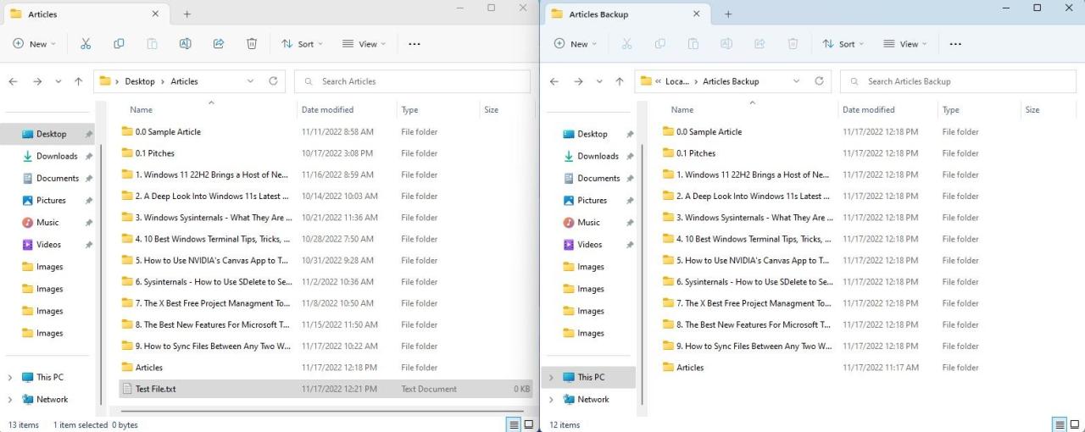Click Refresh icon in Articles window address bar

click(273, 81)
